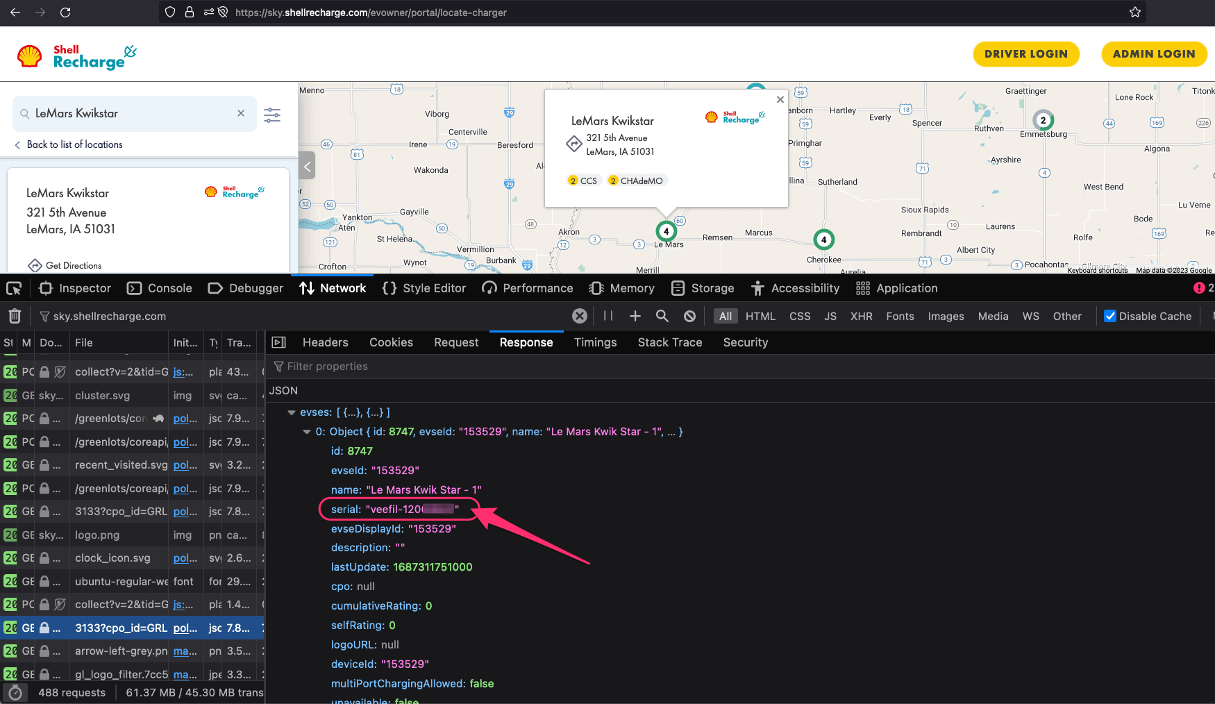The image size is (1215, 704).
Task: Click the errors count badge
Action: [1203, 288]
